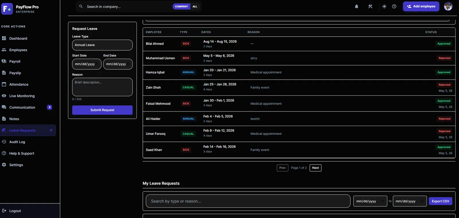Select the Bilal Ahmed row name

tap(155, 44)
